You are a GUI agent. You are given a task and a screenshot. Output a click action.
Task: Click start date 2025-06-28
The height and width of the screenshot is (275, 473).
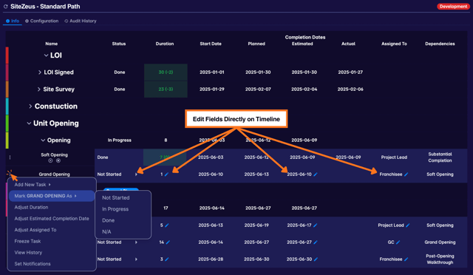pyautogui.click(x=211, y=259)
